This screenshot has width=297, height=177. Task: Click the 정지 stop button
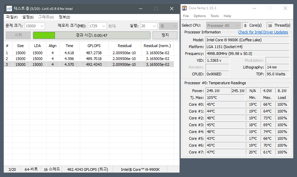(165, 35)
